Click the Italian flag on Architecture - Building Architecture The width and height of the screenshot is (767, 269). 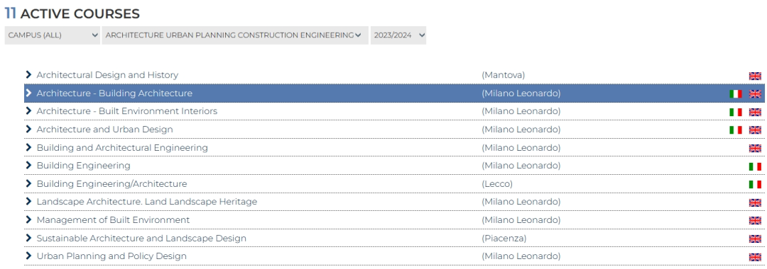(x=735, y=93)
